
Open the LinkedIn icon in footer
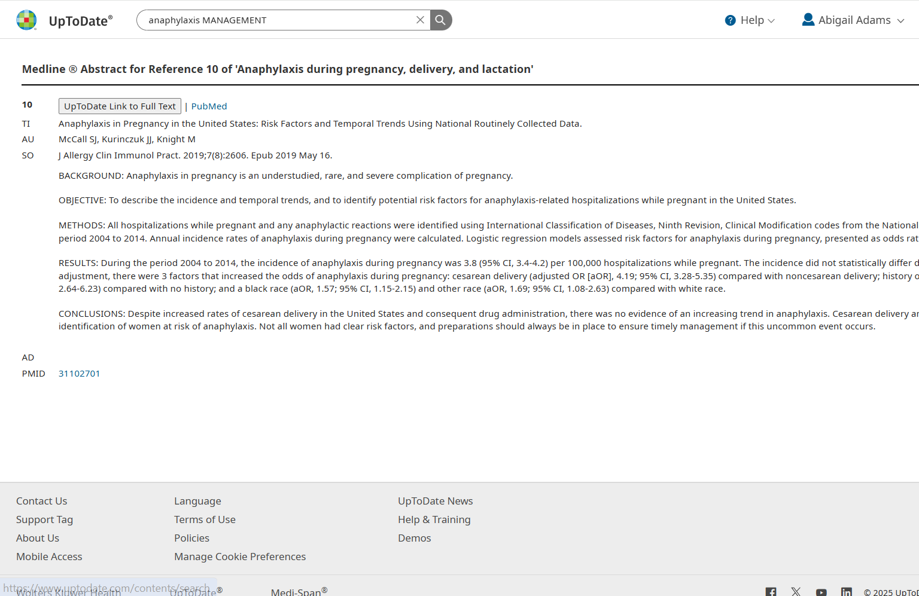pos(846,592)
